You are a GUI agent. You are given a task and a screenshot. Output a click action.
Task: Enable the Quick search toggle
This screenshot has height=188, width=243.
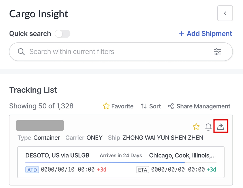[63, 34]
